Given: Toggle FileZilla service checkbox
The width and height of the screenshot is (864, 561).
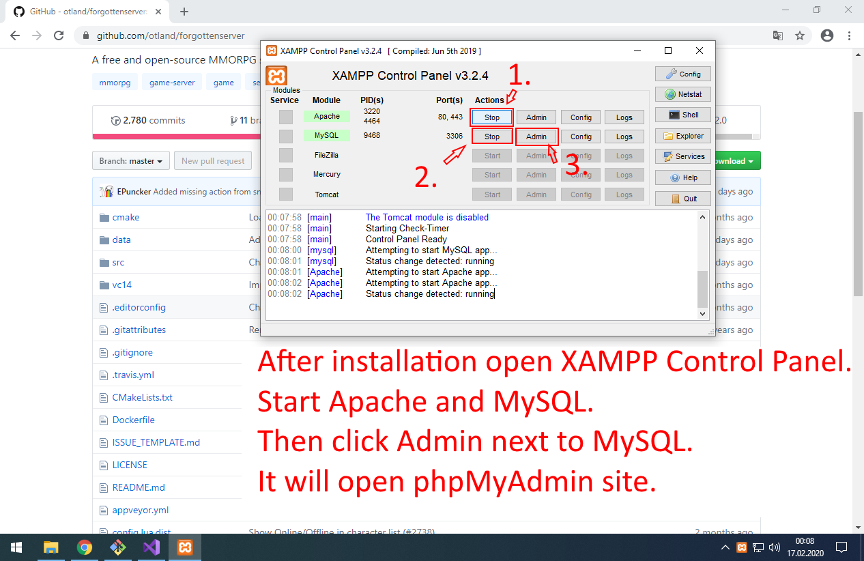Looking at the screenshot, I should 286,155.
